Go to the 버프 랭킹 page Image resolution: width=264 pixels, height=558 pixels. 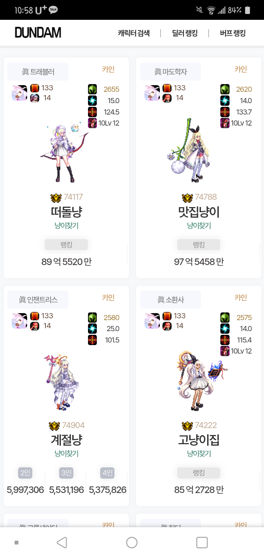coord(233,33)
